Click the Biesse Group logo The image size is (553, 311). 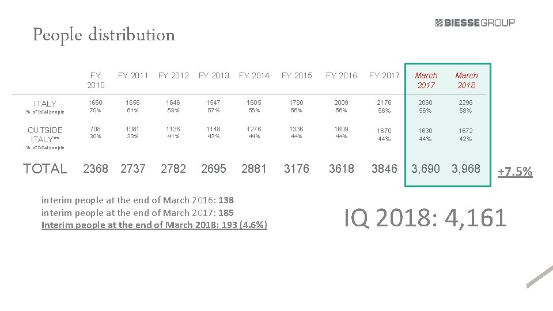click(475, 23)
